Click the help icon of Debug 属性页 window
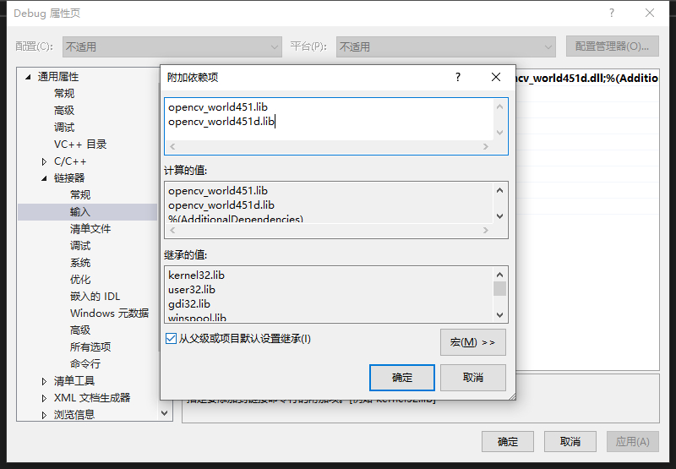Viewport: 676px width, 469px height. click(x=610, y=14)
